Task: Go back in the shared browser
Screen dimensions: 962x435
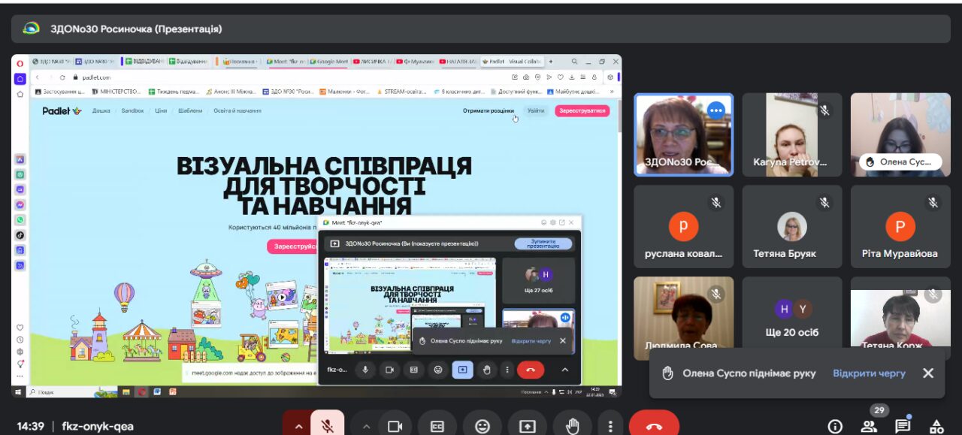Action: click(x=38, y=77)
